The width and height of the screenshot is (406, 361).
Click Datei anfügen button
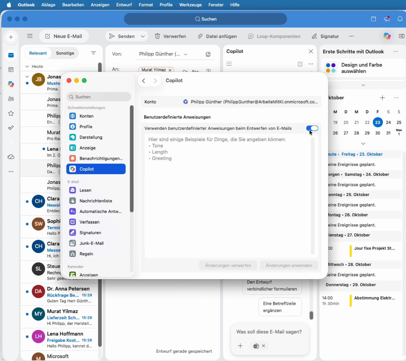click(x=217, y=36)
